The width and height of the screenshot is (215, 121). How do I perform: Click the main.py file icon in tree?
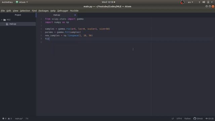tap(7, 24)
